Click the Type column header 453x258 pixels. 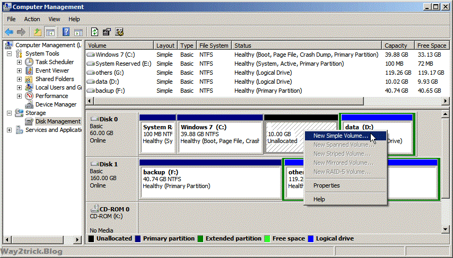187,46
